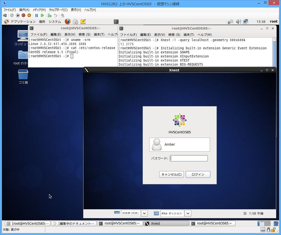Open the Hyper-V 操作(A) menu
This screenshot has height=235, width=281.
tap(24, 10)
